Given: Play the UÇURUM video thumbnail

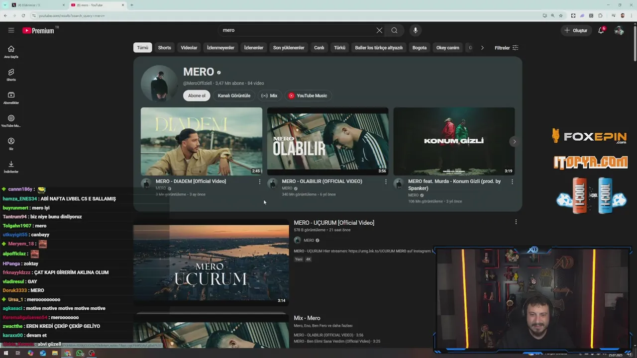Looking at the screenshot, I should (x=211, y=262).
